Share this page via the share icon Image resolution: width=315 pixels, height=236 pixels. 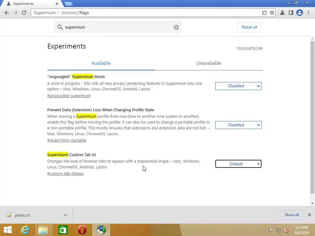(264, 13)
